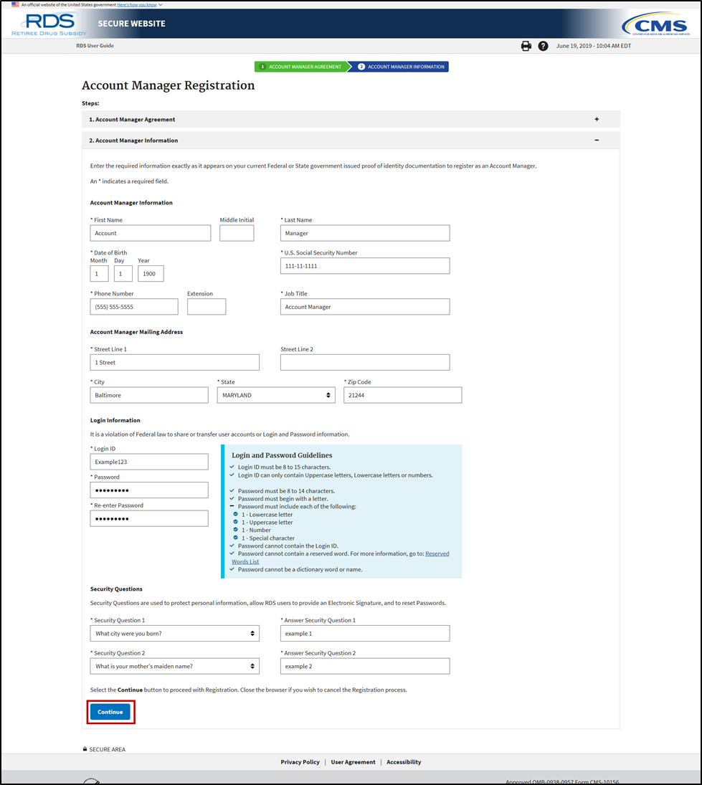Click the SECURE AREA lock icon
Screen dimensions: 702x785
(85, 748)
